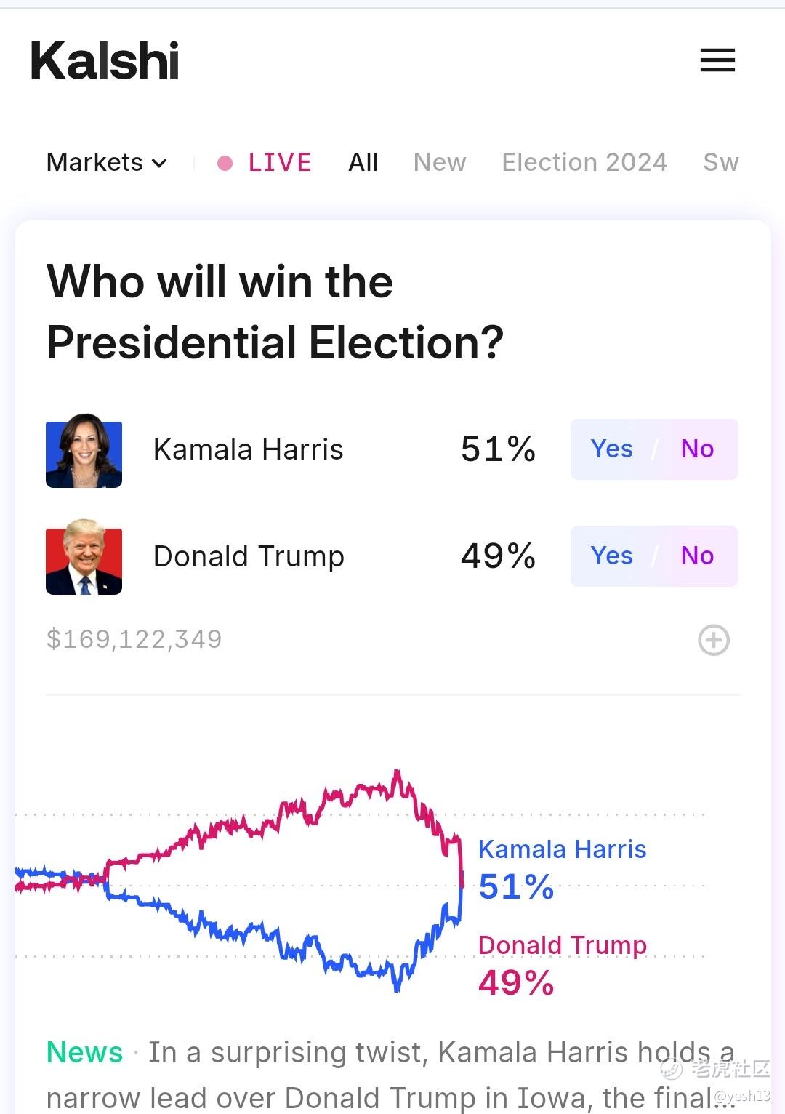Click the pink LIVE indicator dot

coord(225,163)
